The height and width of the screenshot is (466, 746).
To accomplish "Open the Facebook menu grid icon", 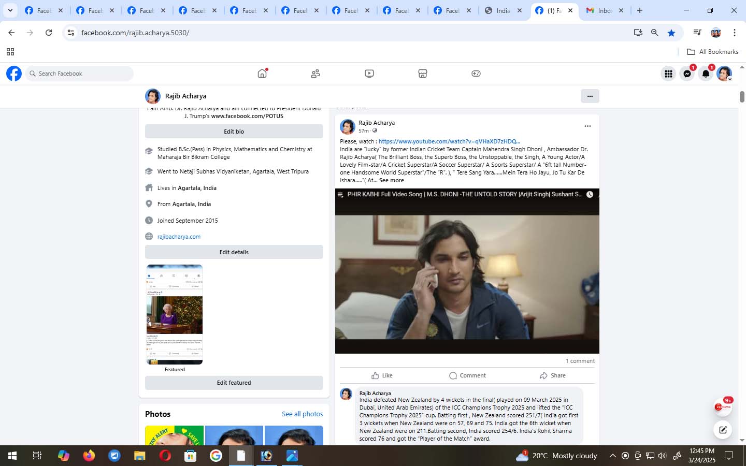I will [668, 74].
